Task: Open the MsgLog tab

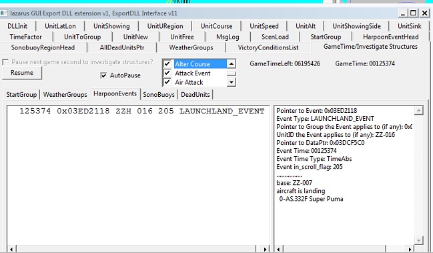Action: [x=228, y=37]
